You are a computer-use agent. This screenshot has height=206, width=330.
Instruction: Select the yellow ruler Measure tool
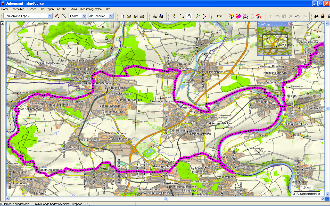click(220, 16)
